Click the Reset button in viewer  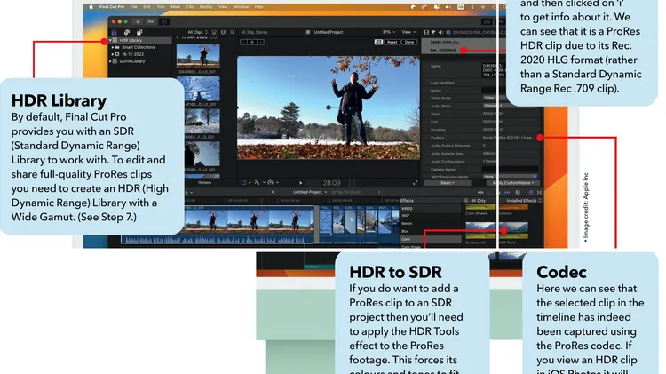(x=392, y=42)
